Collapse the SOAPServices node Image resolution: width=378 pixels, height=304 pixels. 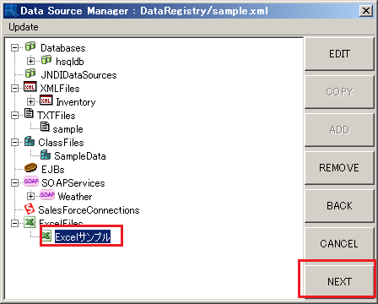[14, 182]
